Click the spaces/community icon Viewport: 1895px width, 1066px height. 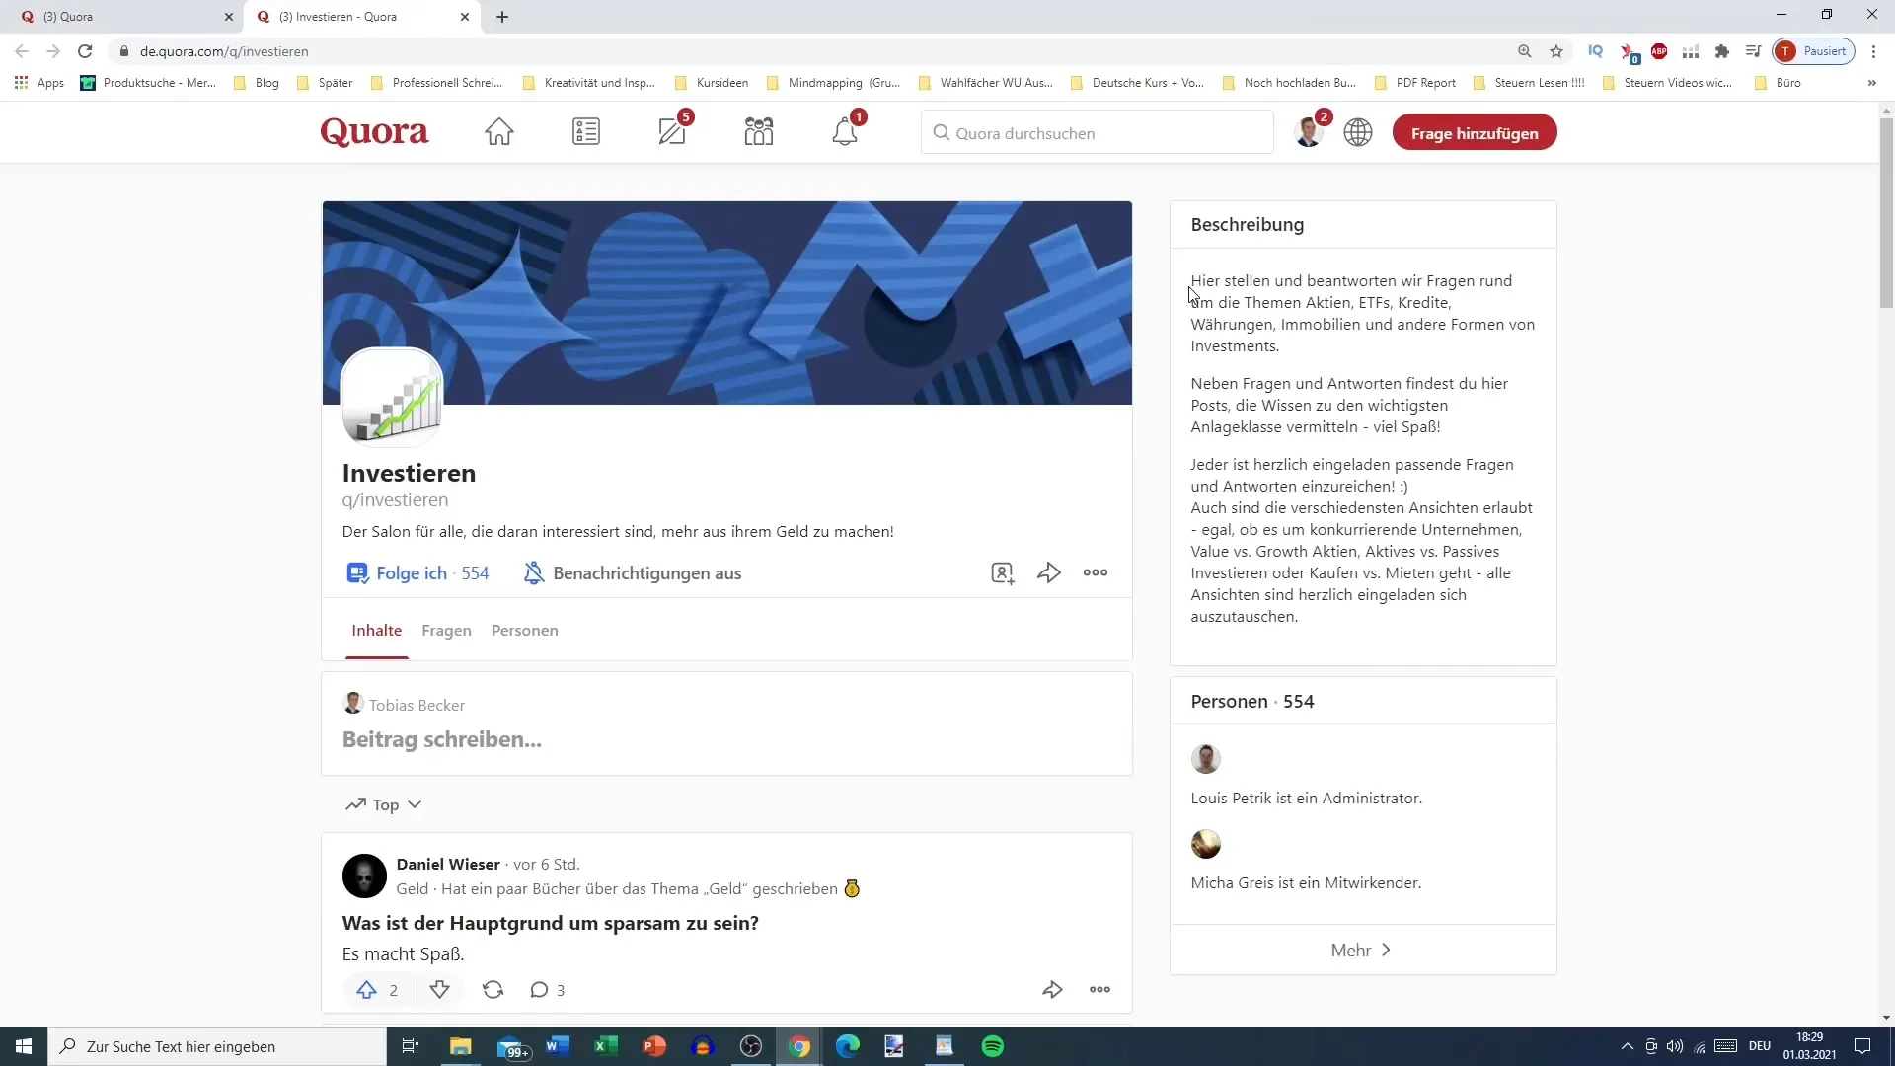coord(759,131)
